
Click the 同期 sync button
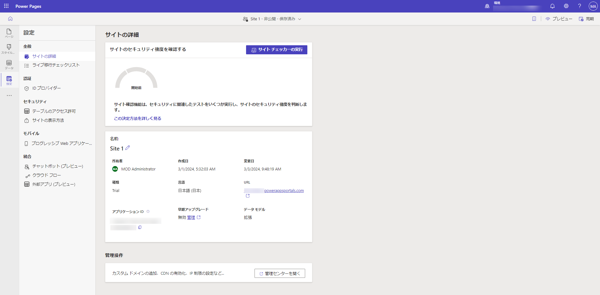pos(586,19)
